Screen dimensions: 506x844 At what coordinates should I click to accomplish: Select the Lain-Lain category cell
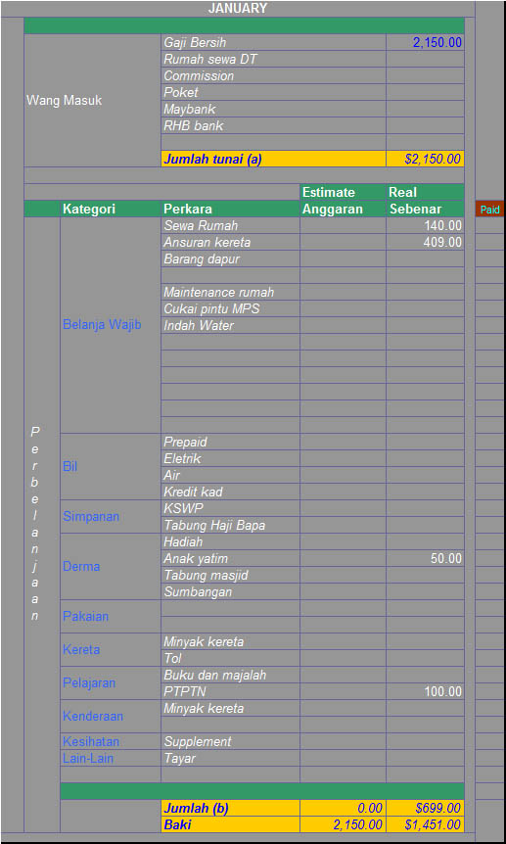click(x=111, y=759)
